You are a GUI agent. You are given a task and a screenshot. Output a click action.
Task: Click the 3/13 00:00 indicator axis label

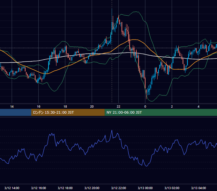pyautogui.click(x=145, y=188)
